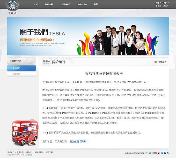Click the 登錄 login link
This screenshot has width=176, height=158.
coord(159,6)
